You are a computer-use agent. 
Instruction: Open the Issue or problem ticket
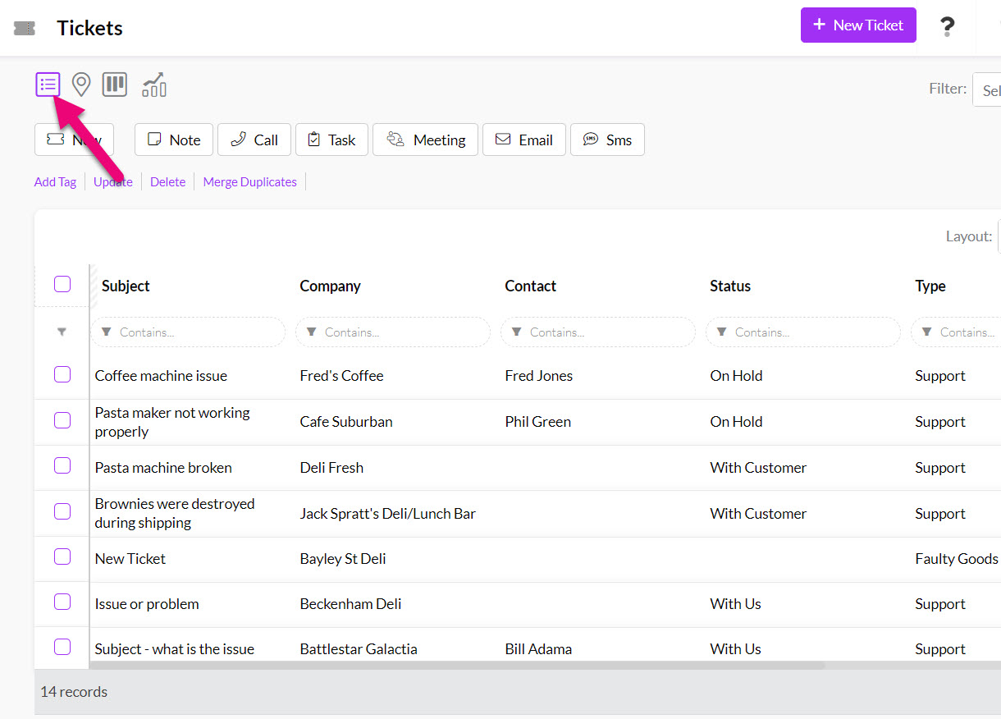tap(147, 604)
